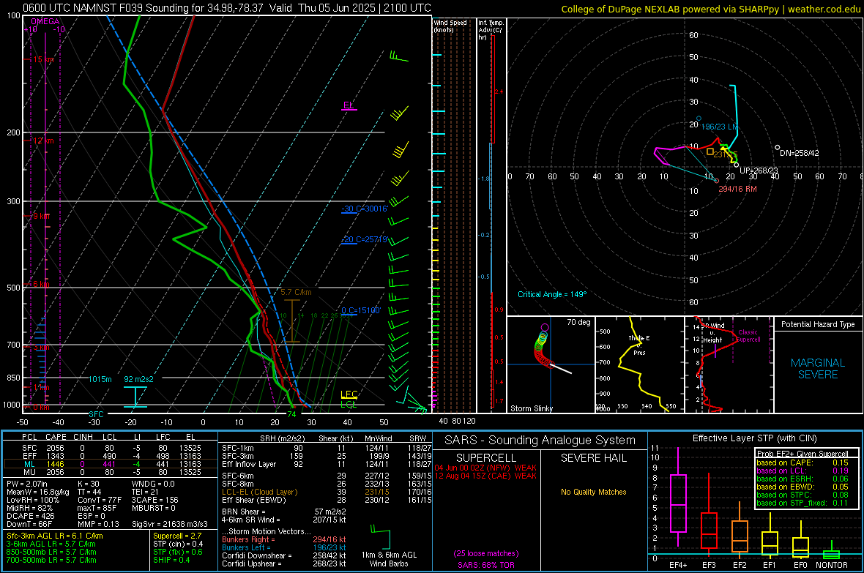This screenshot has height=573, width=864.
Task: Click the '3CAPE = 156' value
Action: pos(154,501)
